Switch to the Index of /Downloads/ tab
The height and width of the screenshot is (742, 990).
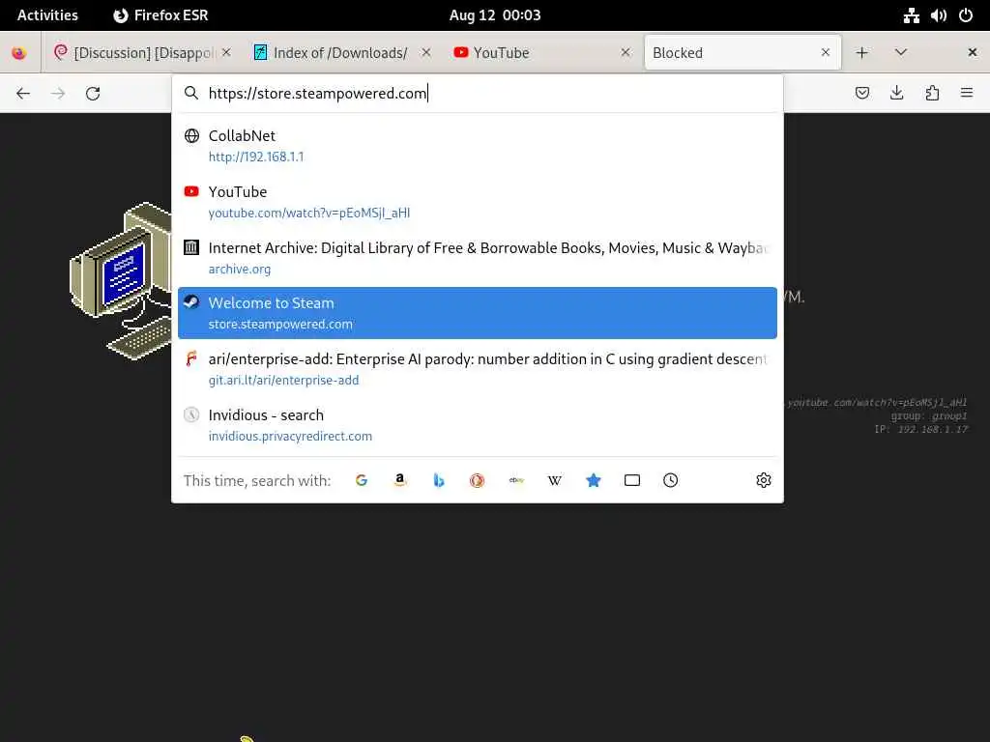pos(341,53)
